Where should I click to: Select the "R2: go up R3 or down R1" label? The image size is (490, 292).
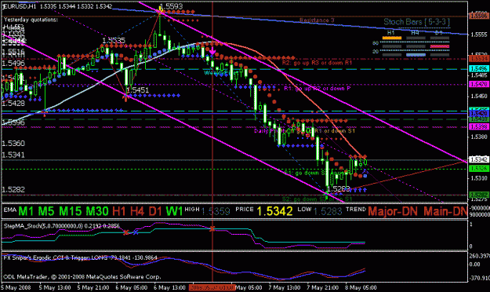(x=317, y=63)
